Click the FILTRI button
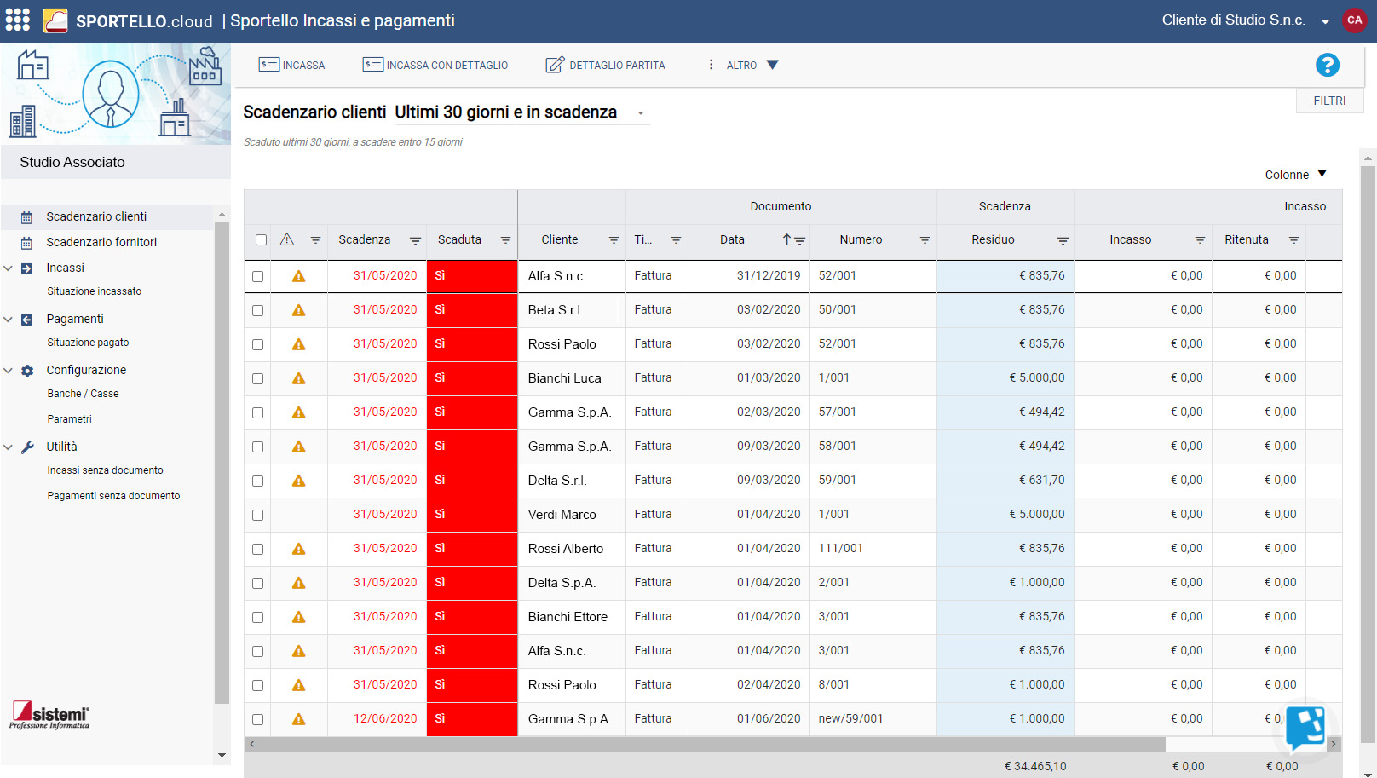Image resolution: width=1377 pixels, height=778 pixels. click(1329, 101)
